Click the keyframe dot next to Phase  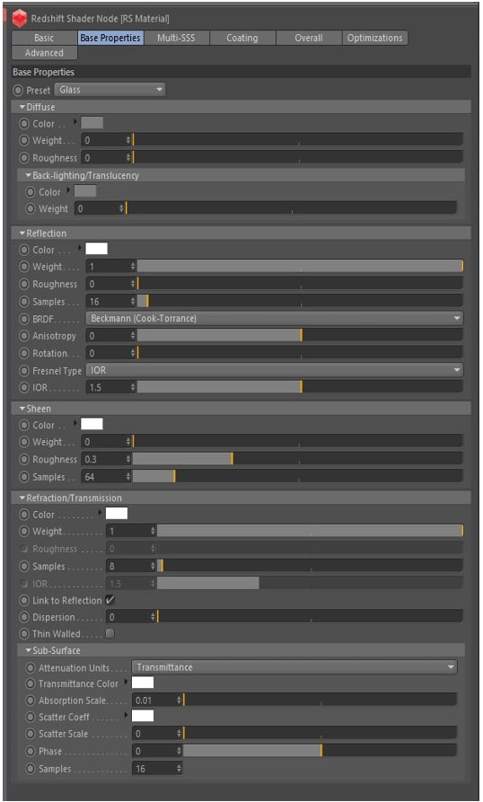[x=31, y=752]
